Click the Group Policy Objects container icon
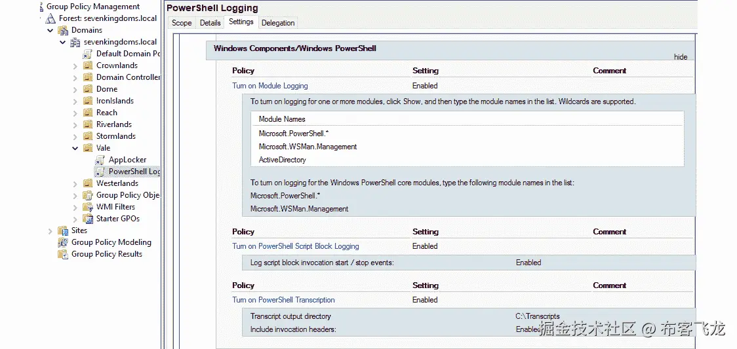The width and height of the screenshot is (737, 349). point(88,194)
